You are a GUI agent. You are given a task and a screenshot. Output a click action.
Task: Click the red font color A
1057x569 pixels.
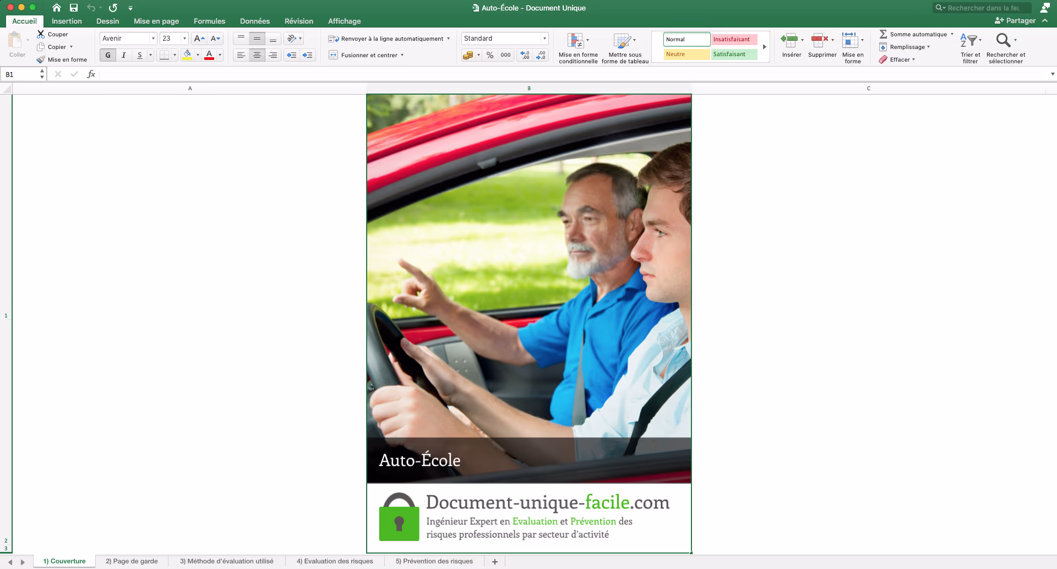[209, 55]
